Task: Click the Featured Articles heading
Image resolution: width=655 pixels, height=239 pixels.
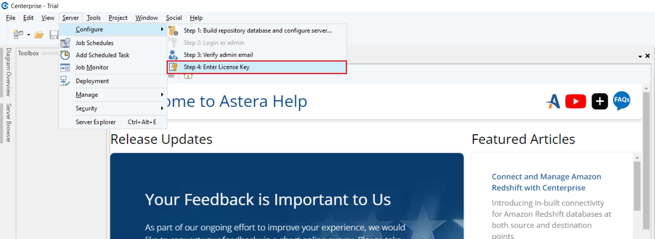Action: point(523,139)
